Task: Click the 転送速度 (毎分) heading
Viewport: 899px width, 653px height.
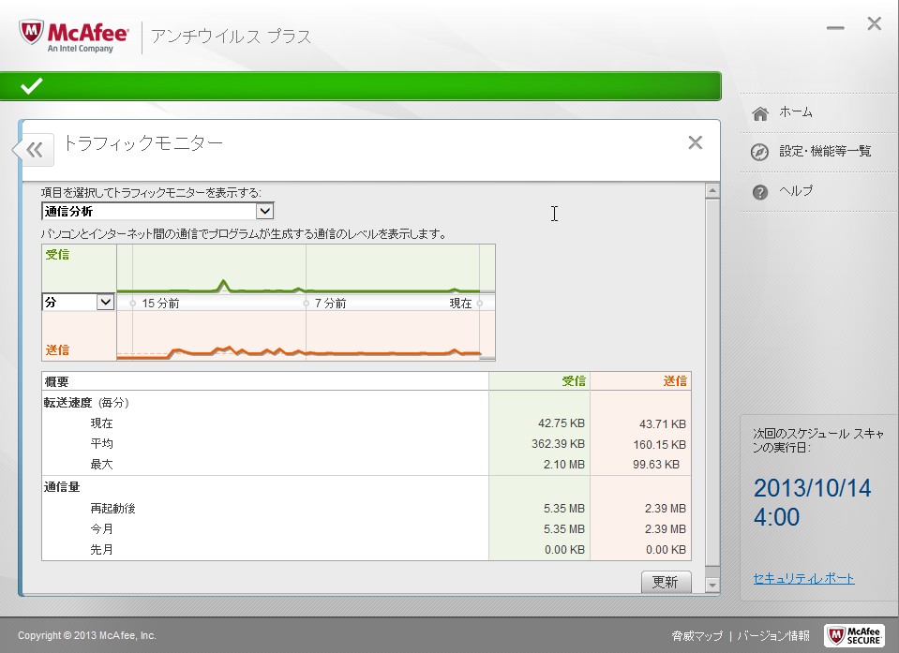Action: [86, 403]
